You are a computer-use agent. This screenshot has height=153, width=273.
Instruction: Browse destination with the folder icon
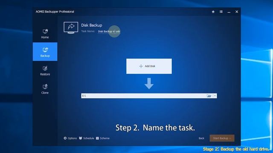[x=209, y=96]
